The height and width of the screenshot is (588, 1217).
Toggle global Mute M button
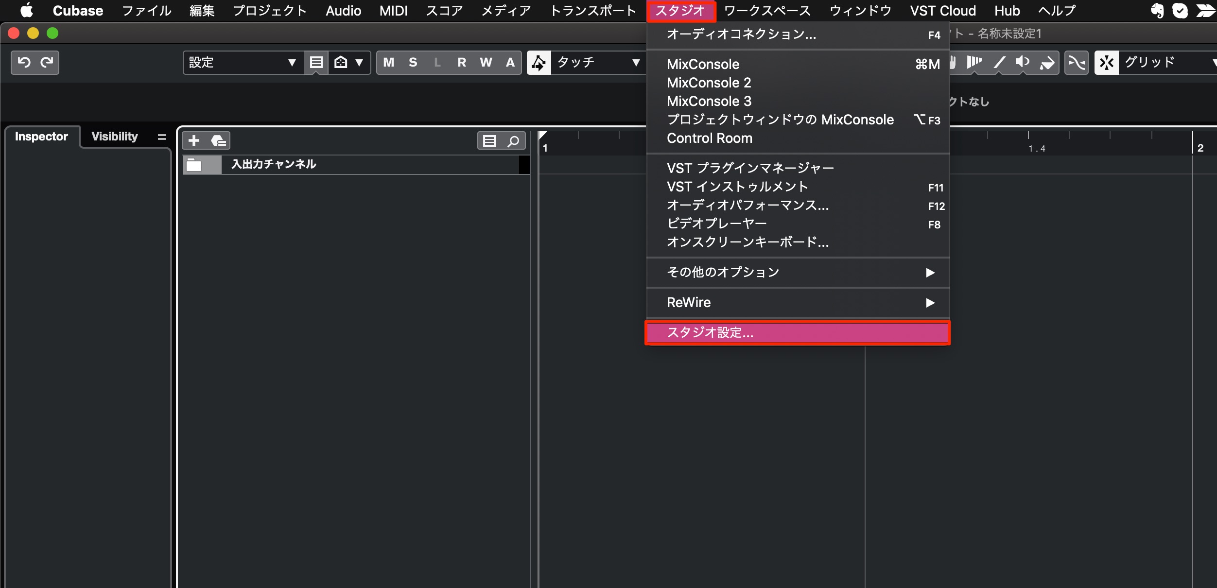click(389, 62)
